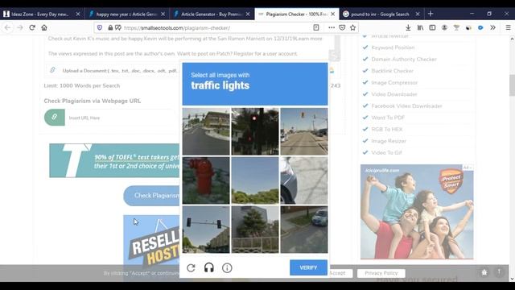Open Domain Authority Checker link
Viewport: 515px width, 290px height.
tap(404, 59)
